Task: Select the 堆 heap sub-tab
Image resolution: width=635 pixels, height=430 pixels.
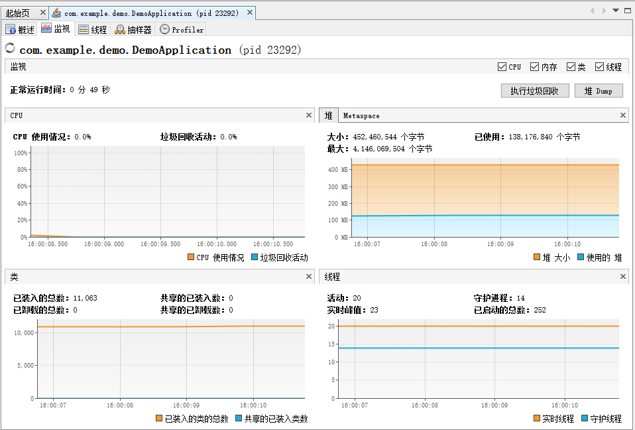Action: [328, 115]
